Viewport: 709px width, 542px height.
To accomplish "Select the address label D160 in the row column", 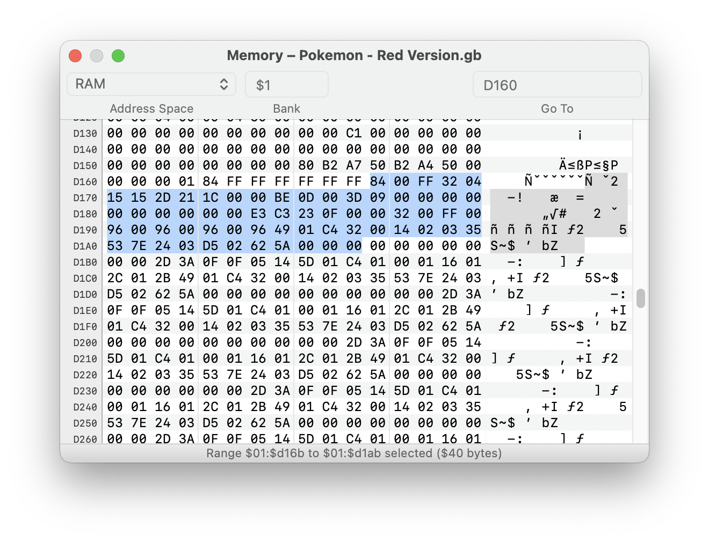I will pos(84,181).
